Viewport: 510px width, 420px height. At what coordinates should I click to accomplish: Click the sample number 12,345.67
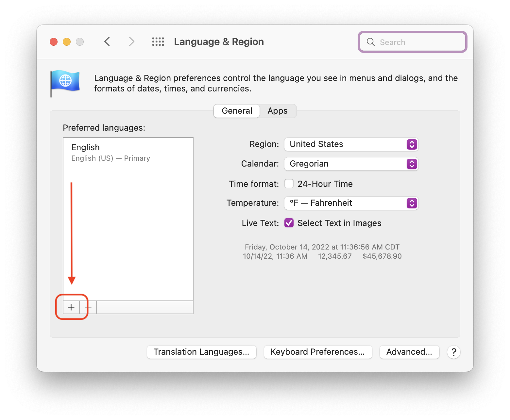pyautogui.click(x=335, y=256)
